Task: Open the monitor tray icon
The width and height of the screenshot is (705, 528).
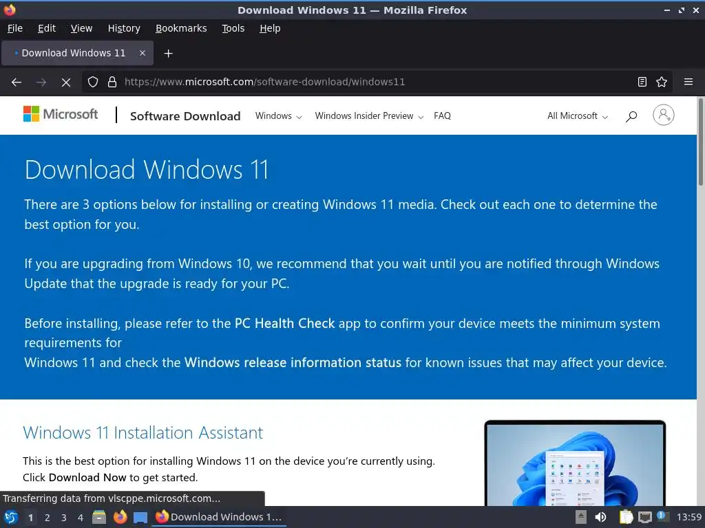Action: tap(644, 517)
